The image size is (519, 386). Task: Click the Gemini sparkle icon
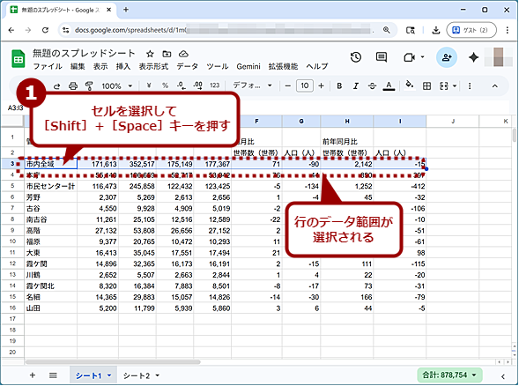473,57
